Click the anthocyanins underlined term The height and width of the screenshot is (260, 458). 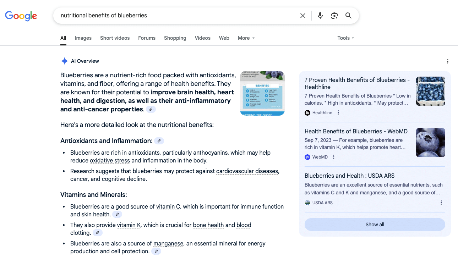pos(211,153)
